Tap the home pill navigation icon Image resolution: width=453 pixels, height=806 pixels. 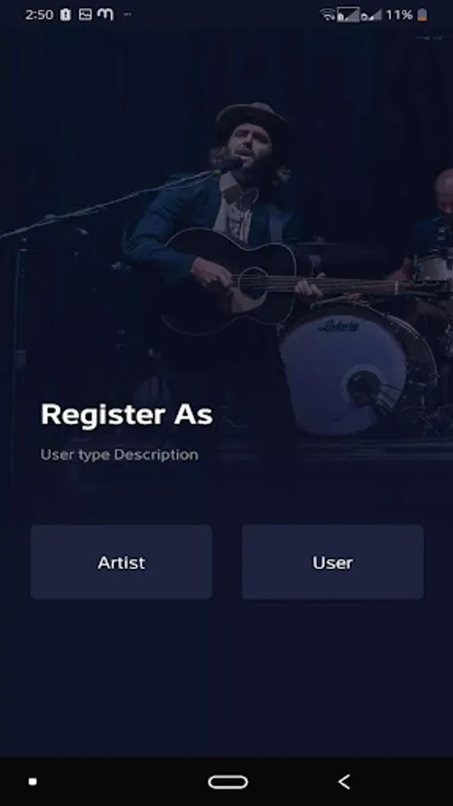point(228,782)
